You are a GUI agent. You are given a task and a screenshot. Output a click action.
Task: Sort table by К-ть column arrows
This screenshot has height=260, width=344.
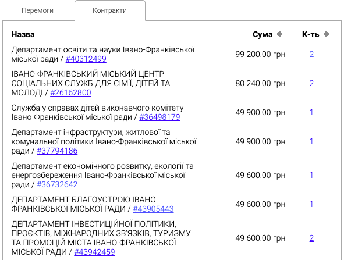[326, 34]
